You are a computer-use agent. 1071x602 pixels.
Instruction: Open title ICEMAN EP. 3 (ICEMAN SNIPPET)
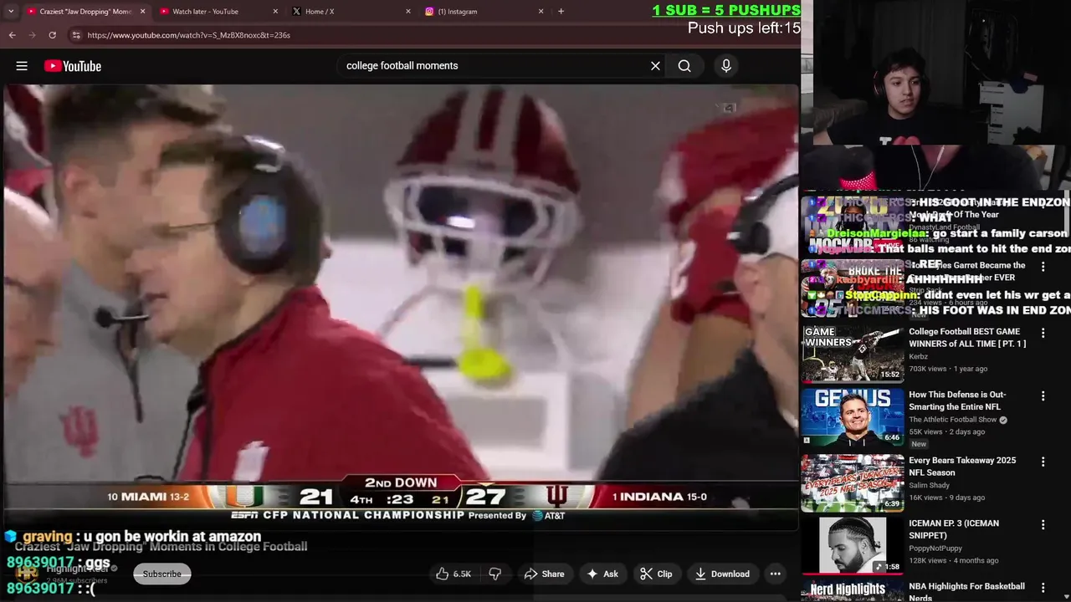pos(954,529)
